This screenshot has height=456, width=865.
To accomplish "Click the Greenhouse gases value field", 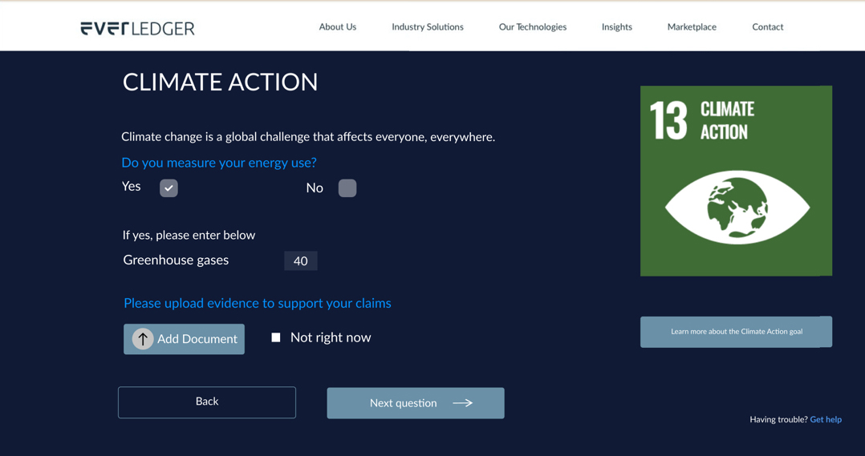I will [301, 261].
